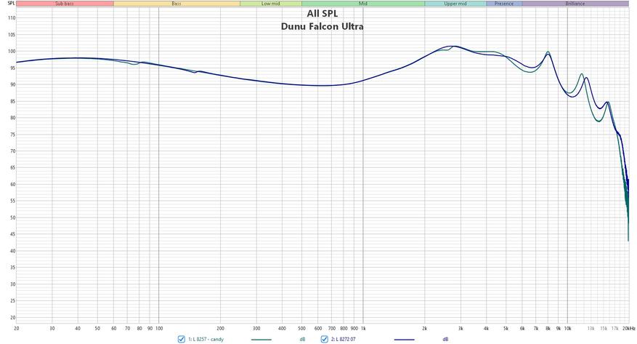Uncheck the '2: L 8272 07' trace checkbox
Image resolution: width=637 pixels, height=344 pixels.
324,339
